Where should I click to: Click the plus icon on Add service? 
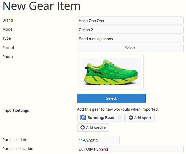(83, 127)
